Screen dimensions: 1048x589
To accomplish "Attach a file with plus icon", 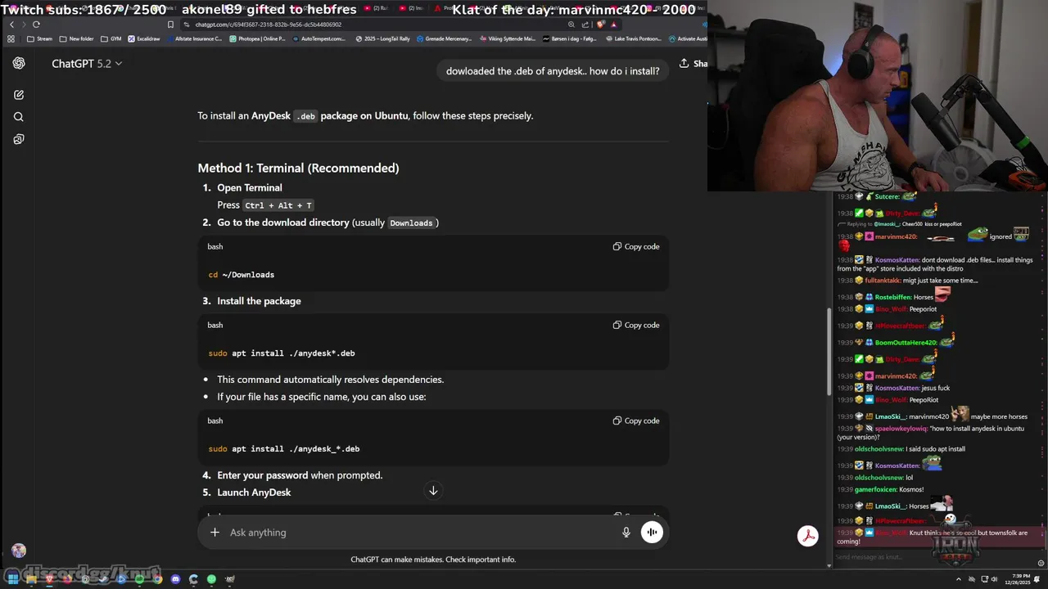I will [x=215, y=533].
